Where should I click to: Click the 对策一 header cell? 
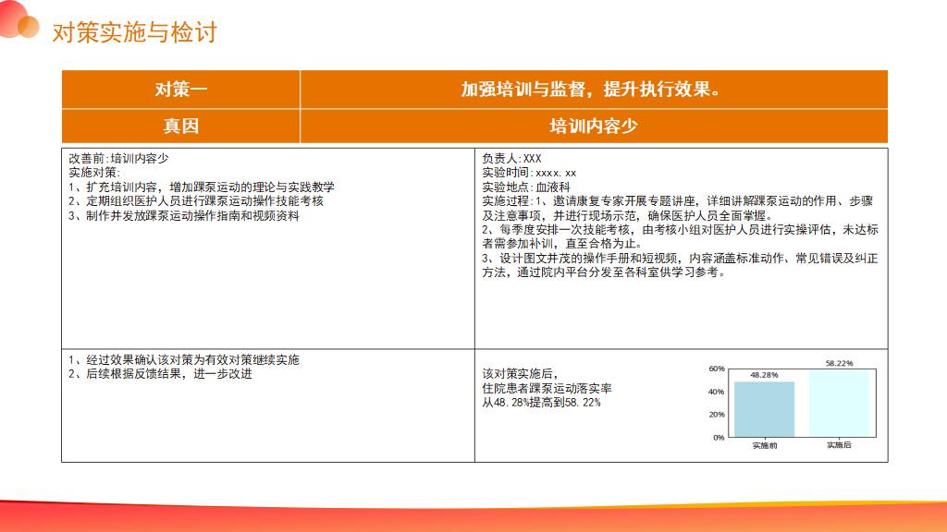(181, 89)
